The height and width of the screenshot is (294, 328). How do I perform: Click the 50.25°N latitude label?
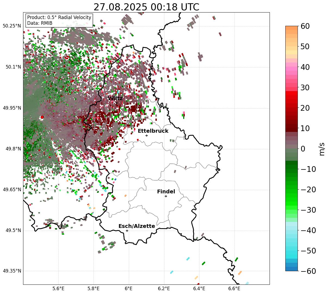12,26
